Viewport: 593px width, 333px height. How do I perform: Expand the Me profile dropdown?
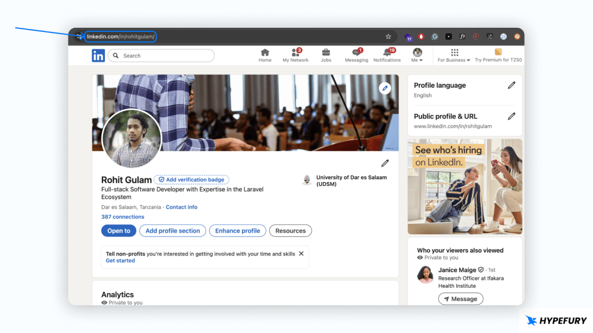(417, 55)
